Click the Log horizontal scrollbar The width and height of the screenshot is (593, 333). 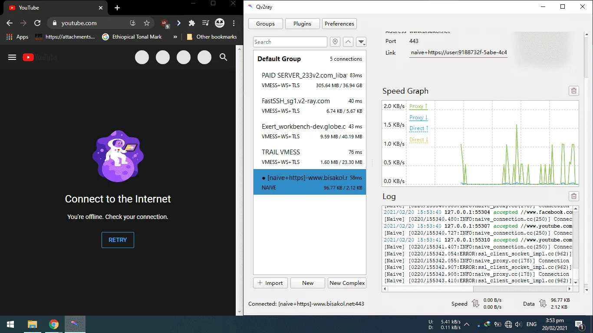478,289
